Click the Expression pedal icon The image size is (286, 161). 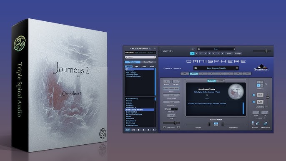(266, 123)
